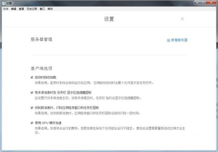The image size is (218, 152).
Task: Click description text starting 此设置只对未读消息生效
Action: (x=88, y=98)
